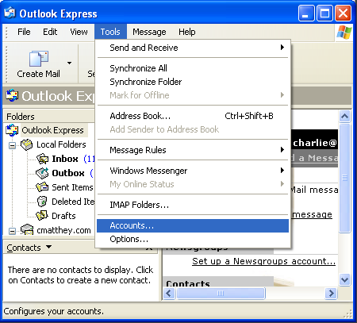The image size is (357, 323).
Task: Click the Local Folders icon
Action: click(x=27, y=144)
